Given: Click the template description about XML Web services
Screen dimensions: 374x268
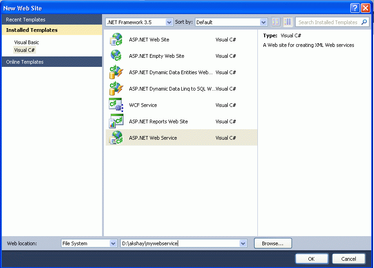Looking at the screenshot, I should pyautogui.click(x=308, y=45).
